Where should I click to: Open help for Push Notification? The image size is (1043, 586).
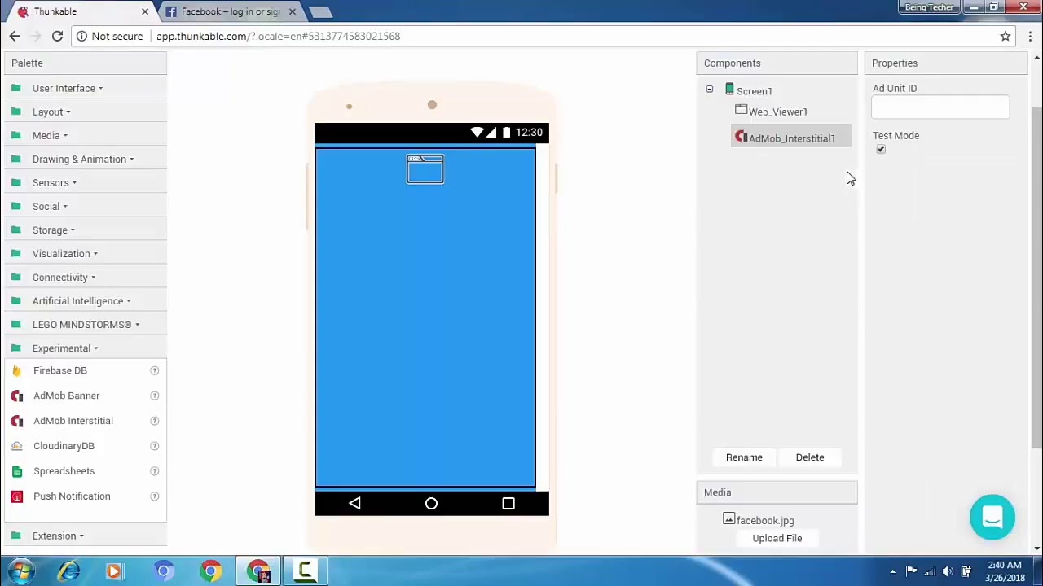click(154, 496)
